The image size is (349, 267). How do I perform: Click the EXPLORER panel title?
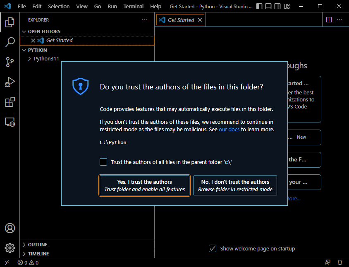(38, 20)
